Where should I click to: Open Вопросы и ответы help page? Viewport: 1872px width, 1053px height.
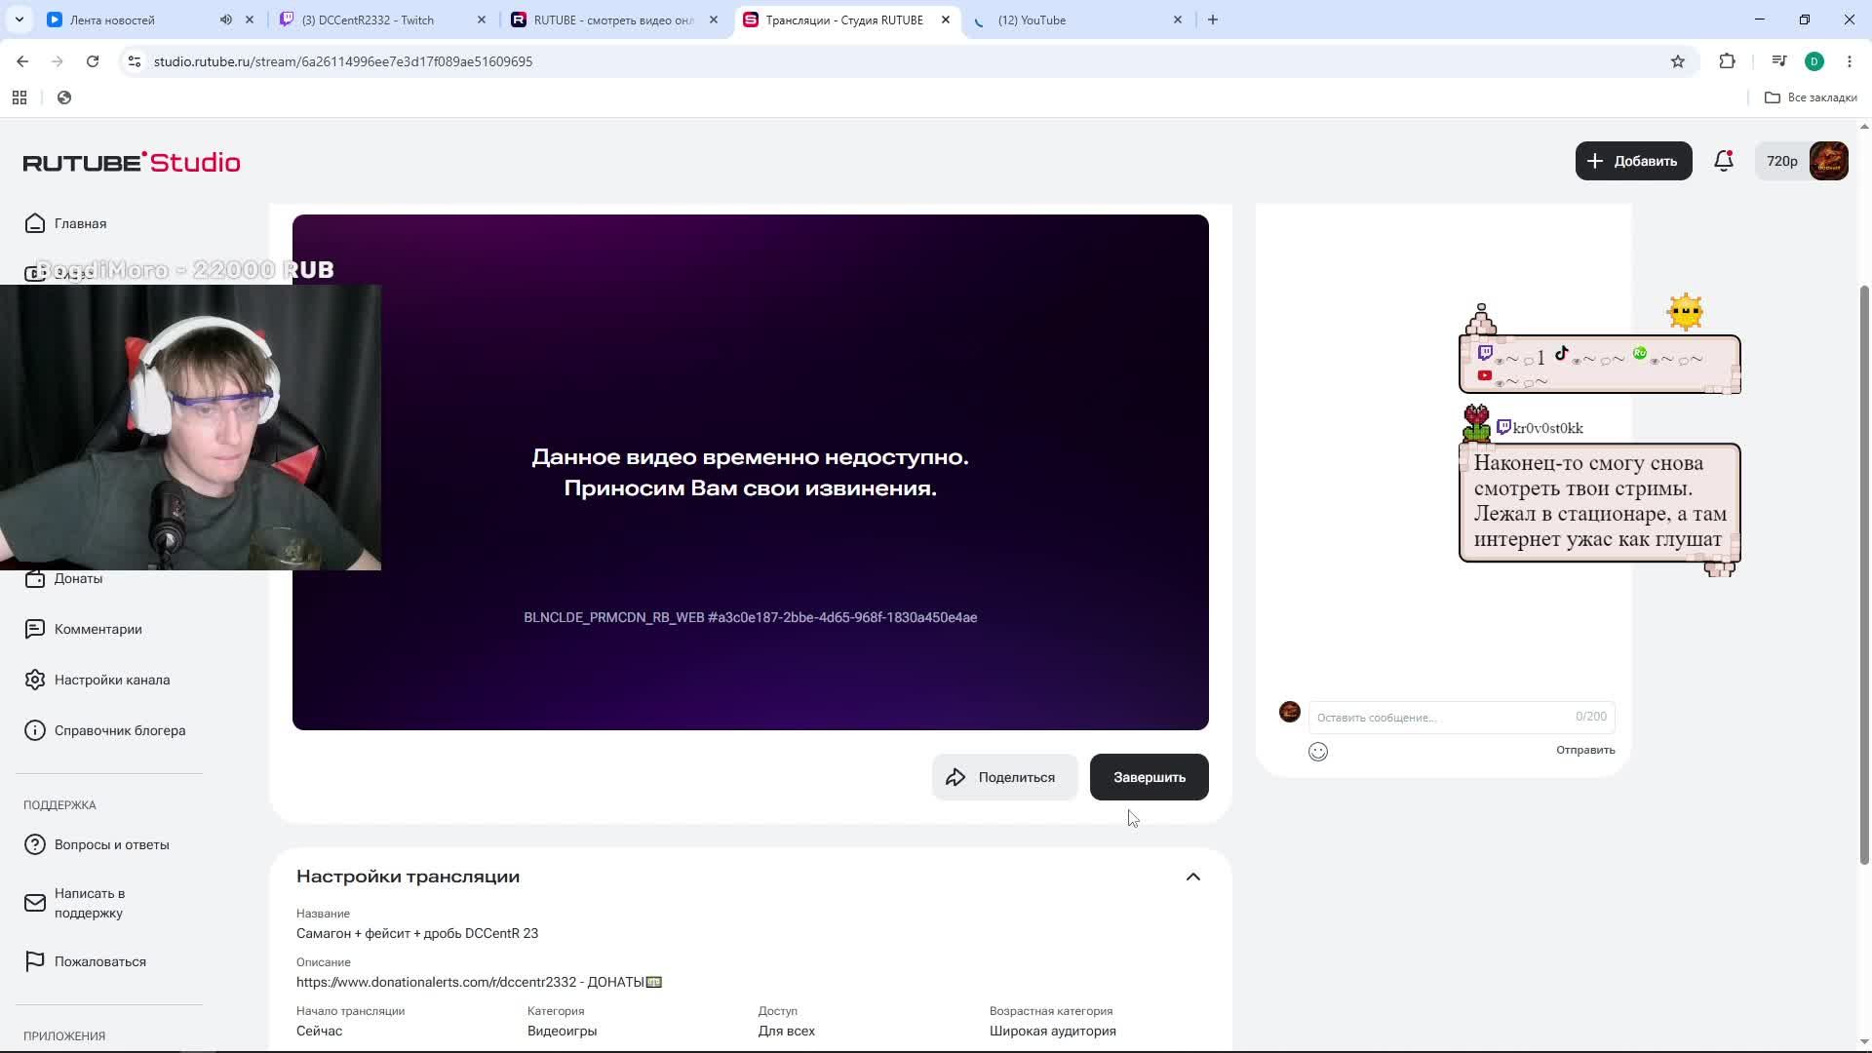(x=112, y=844)
